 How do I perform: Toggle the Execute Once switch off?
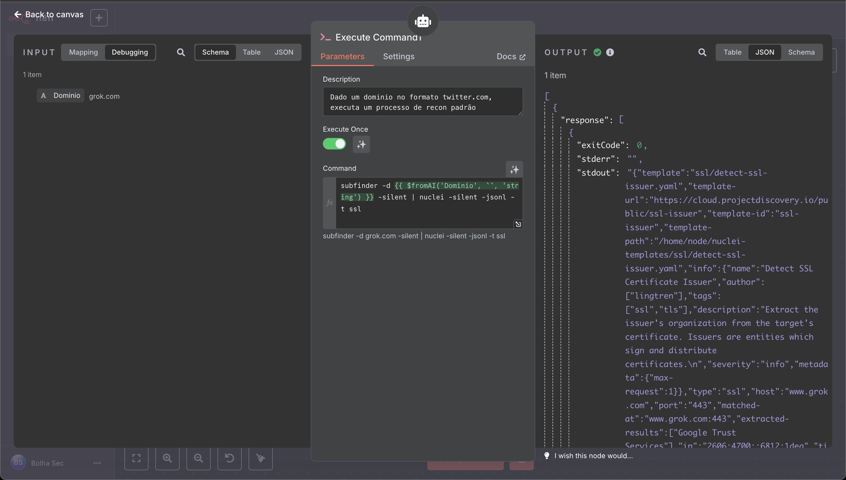click(x=334, y=144)
